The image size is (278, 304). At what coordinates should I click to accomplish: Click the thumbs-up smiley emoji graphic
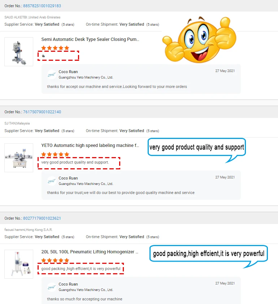[199, 39]
